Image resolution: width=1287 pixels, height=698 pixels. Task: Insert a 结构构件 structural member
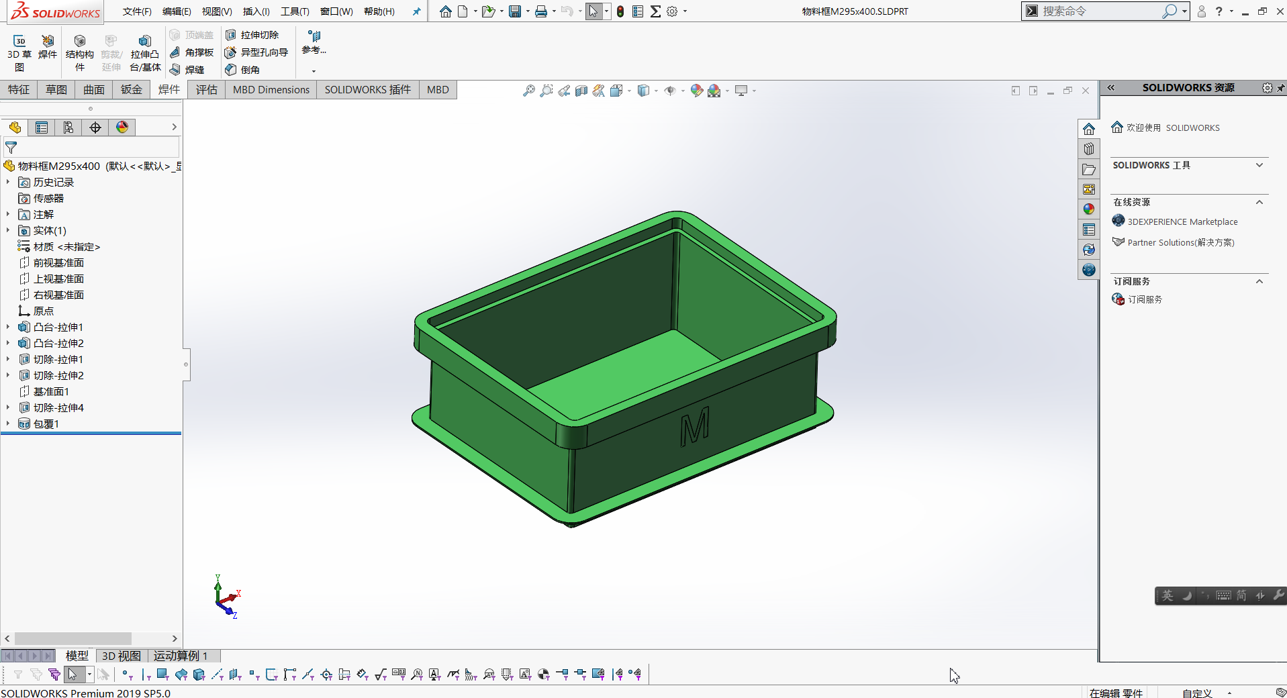(x=80, y=53)
